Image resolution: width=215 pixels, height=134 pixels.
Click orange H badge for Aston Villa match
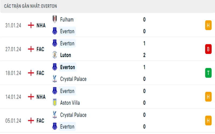[x=208, y=97]
